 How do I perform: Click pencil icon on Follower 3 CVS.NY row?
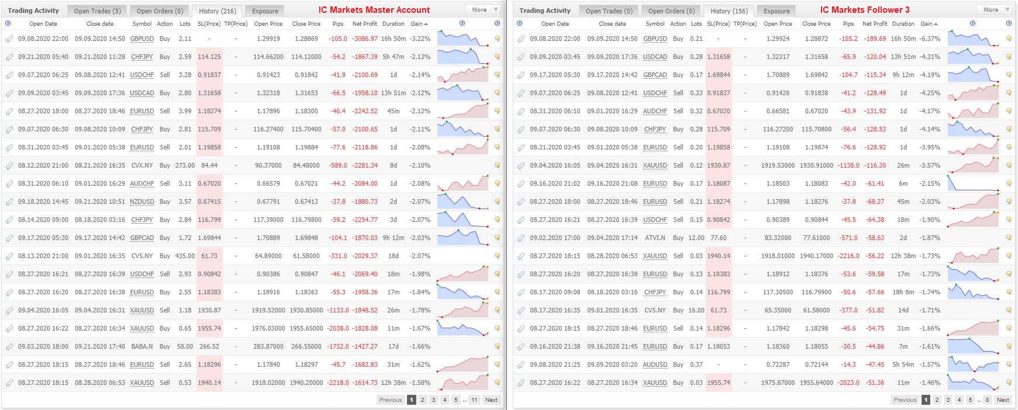[x=520, y=311]
